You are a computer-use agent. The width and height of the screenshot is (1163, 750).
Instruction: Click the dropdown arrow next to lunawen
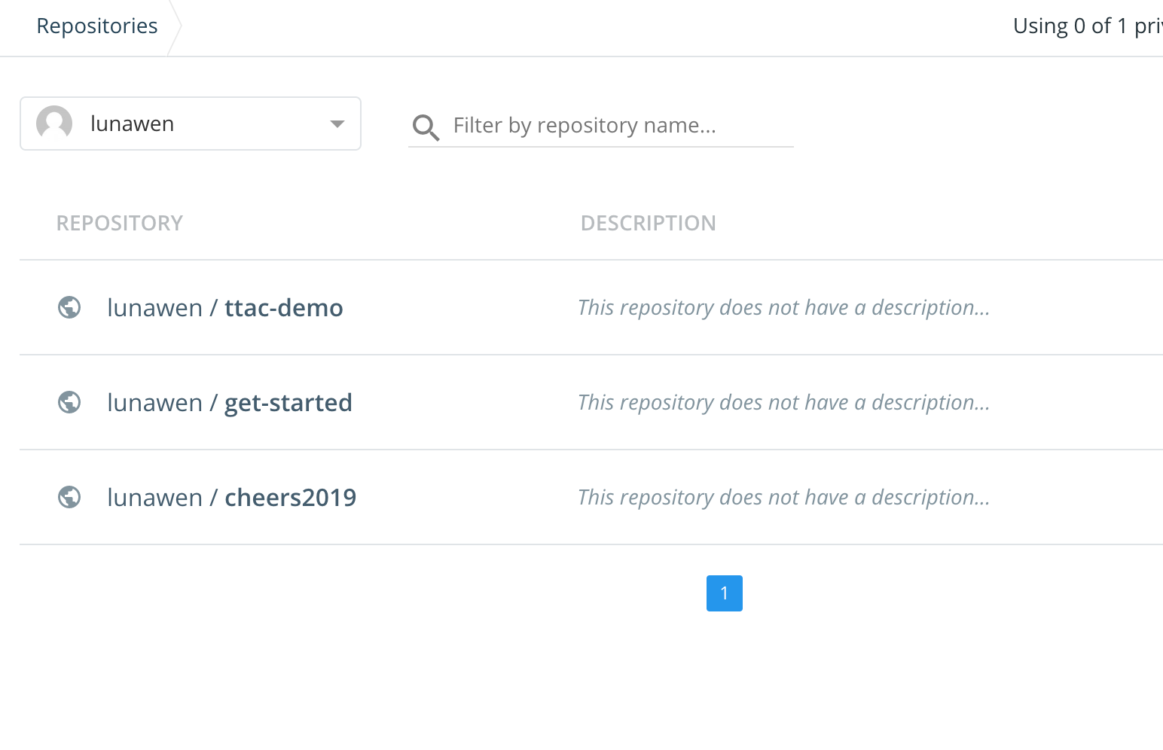coord(337,124)
